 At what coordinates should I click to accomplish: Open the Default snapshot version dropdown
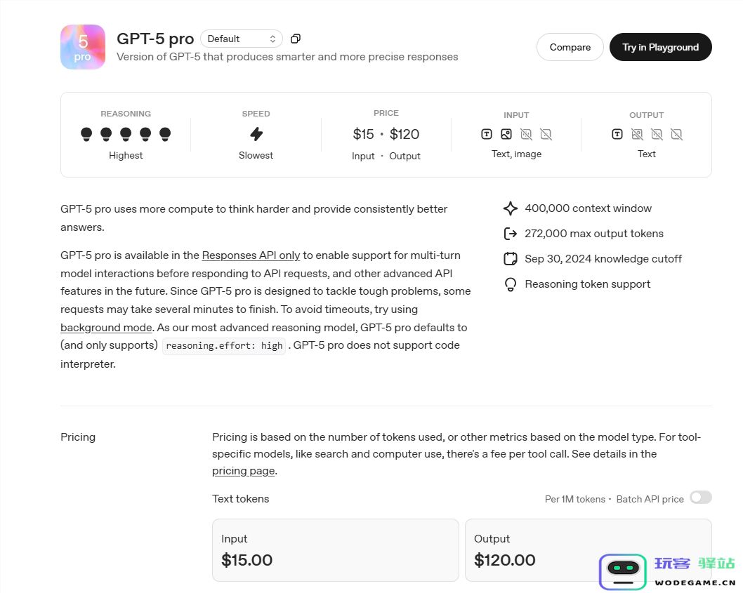coord(241,39)
